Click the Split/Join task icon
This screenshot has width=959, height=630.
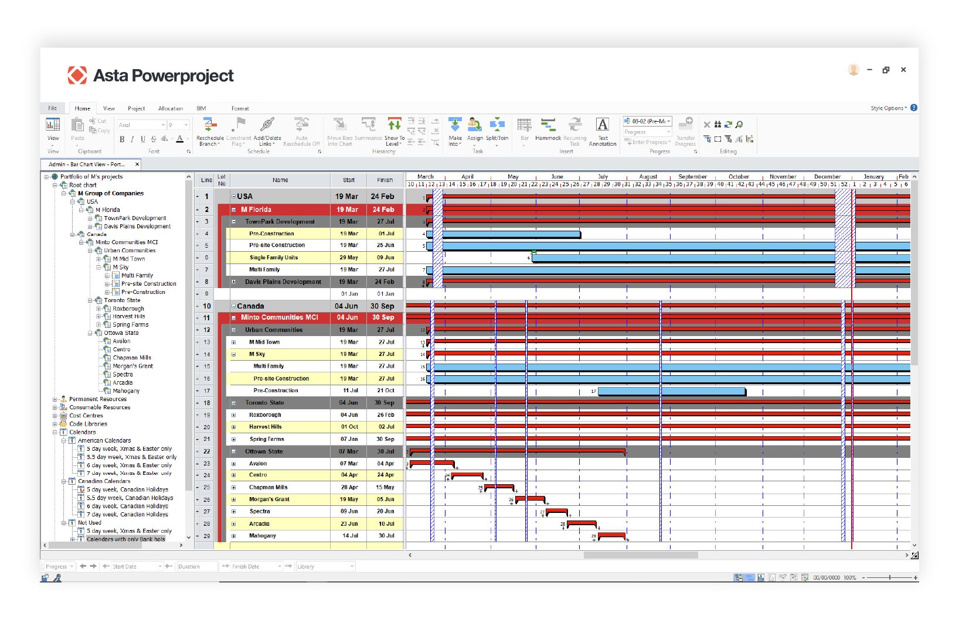coord(497,124)
